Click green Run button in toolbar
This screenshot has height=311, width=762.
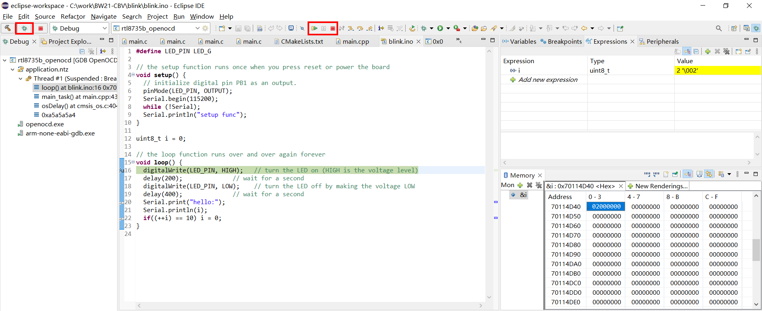[440, 28]
